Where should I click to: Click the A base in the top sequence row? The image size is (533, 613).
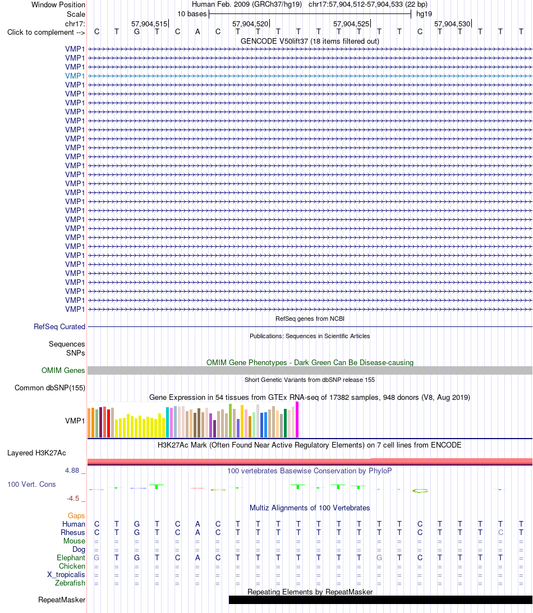click(x=197, y=31)
